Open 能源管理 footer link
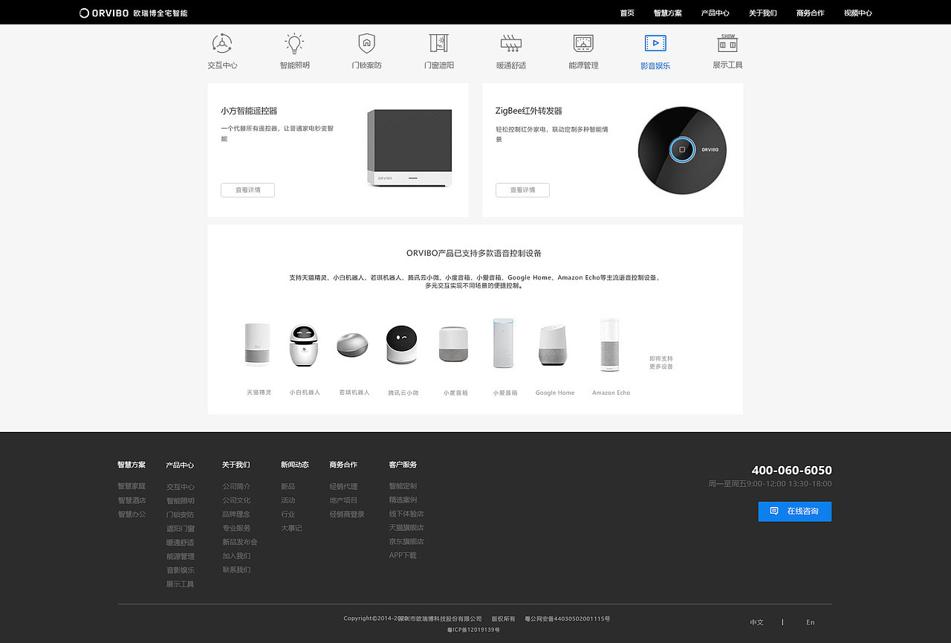 pos(181,557)
